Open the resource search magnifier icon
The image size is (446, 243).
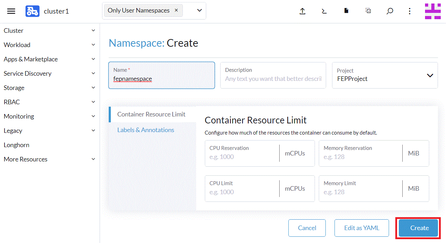(x=390, y=11)
